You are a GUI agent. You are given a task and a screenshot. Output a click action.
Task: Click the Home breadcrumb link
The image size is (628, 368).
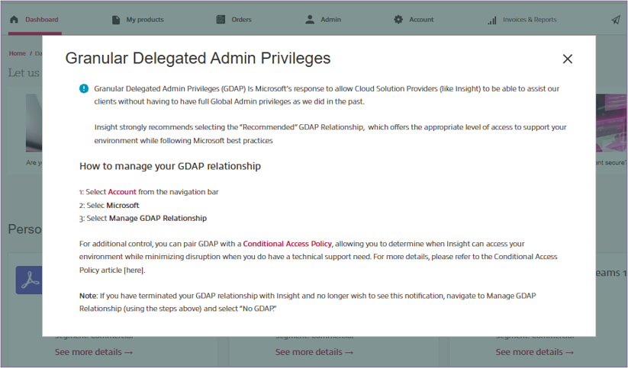coord(18,53)
